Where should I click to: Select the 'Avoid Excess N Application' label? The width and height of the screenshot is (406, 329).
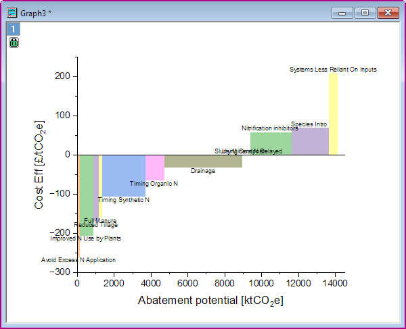[78, 260]
